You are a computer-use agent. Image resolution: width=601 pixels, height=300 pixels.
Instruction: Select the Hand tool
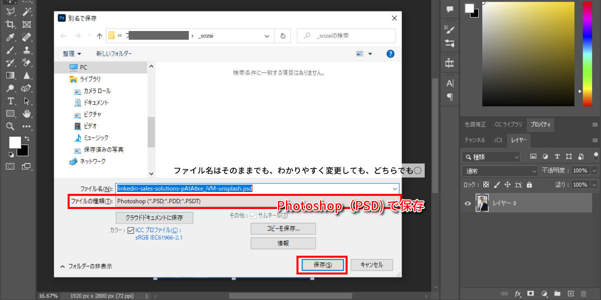coord(27,114)
